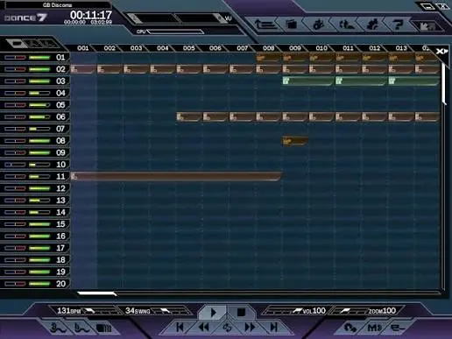Adjust the green volume bar of track 10

coord(39,165)
